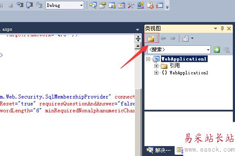Click the VB project icon in tree
Screen dimensions: 235x156
point(156,59)
